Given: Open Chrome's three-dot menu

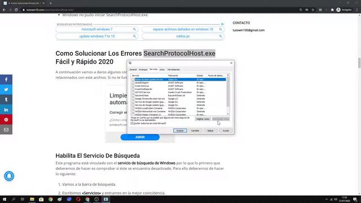Looking at the screenshot, I should point(357,10).
